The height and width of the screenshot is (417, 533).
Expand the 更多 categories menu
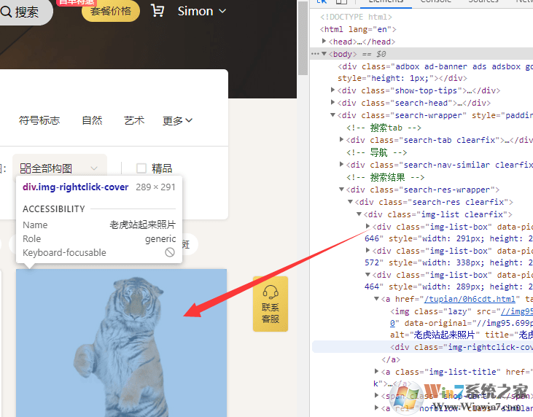tap(177, 121)
